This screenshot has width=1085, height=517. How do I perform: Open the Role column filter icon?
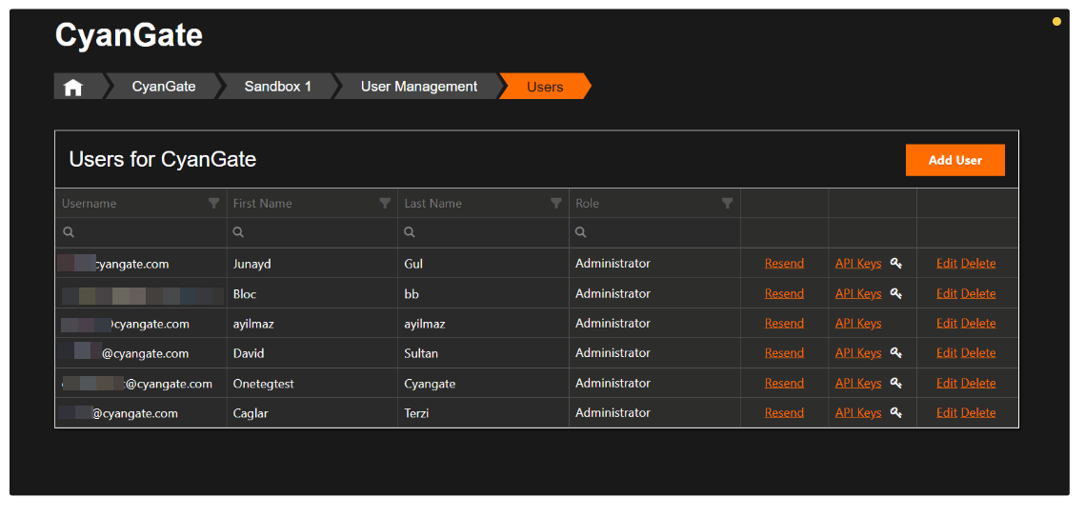(x=728, y=204)
